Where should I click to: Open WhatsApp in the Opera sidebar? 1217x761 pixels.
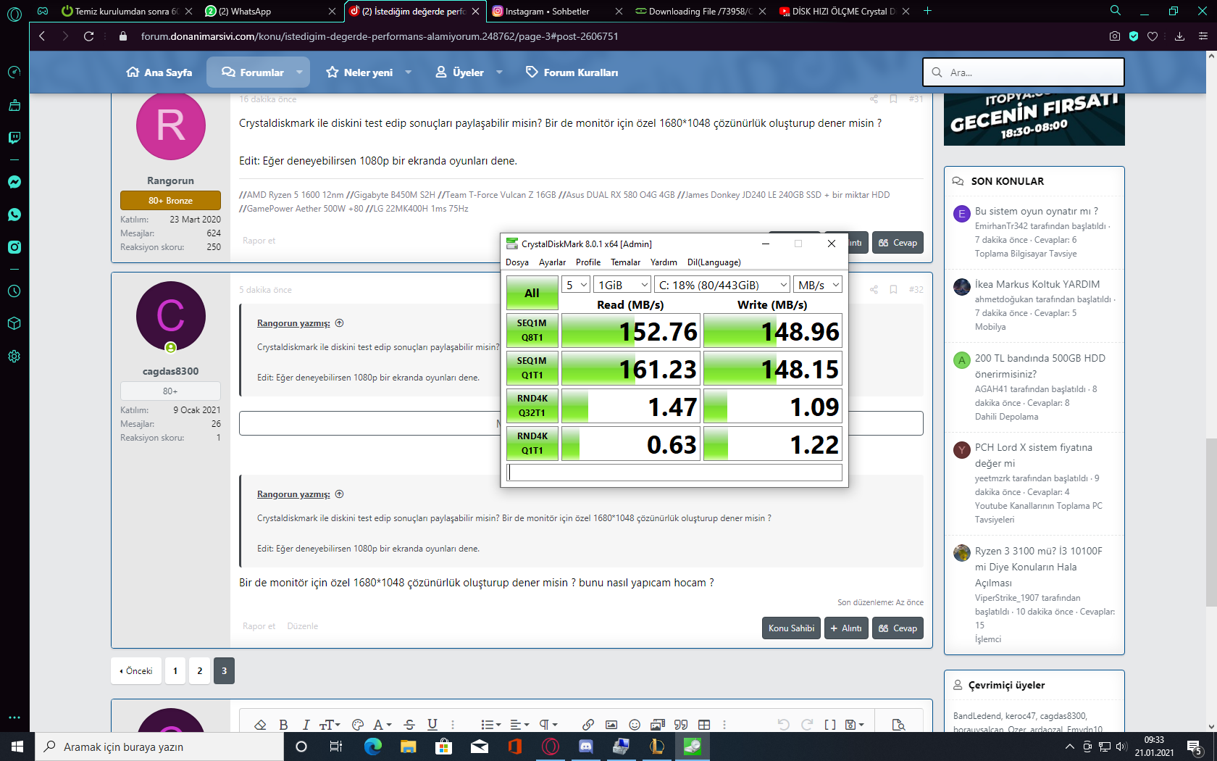tap(14, 215)
